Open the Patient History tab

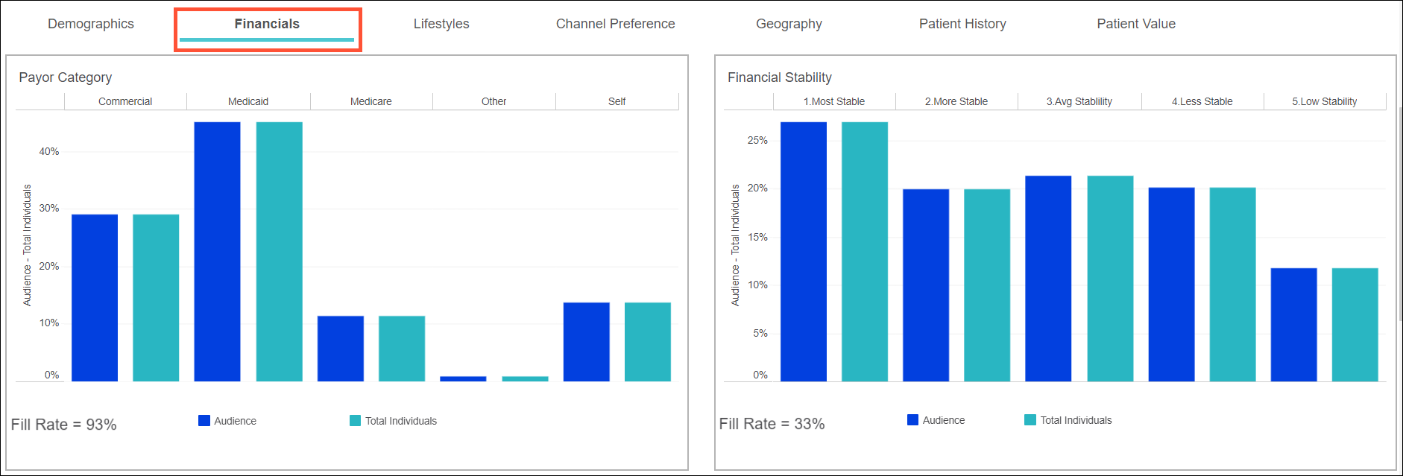tap(962, 24)
